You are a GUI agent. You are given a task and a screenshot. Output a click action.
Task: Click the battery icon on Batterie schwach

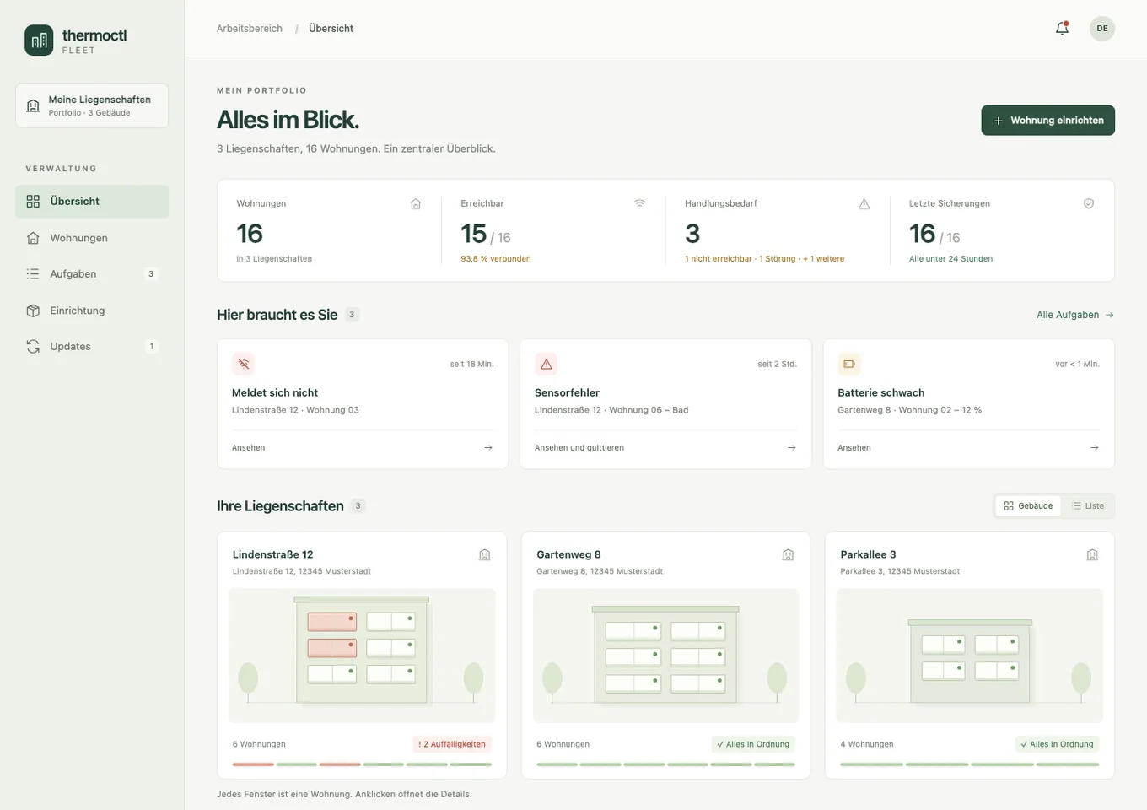[x=849, y=364]
